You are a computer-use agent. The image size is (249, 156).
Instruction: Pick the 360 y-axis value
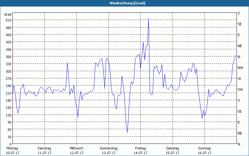(x=9, y=57)
